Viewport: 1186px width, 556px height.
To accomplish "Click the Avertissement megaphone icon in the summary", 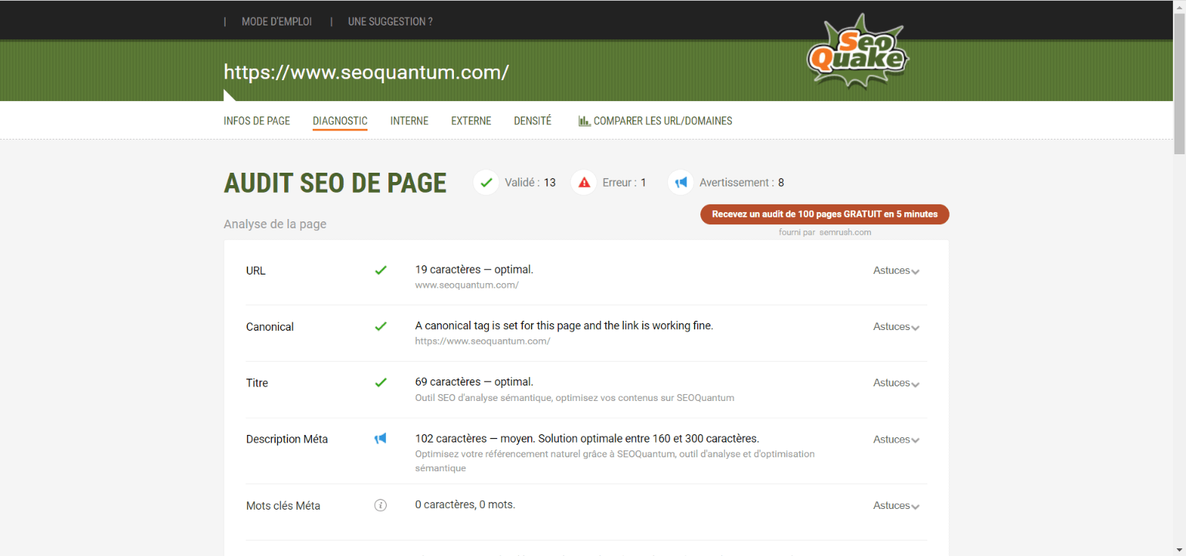I will 680,182.
